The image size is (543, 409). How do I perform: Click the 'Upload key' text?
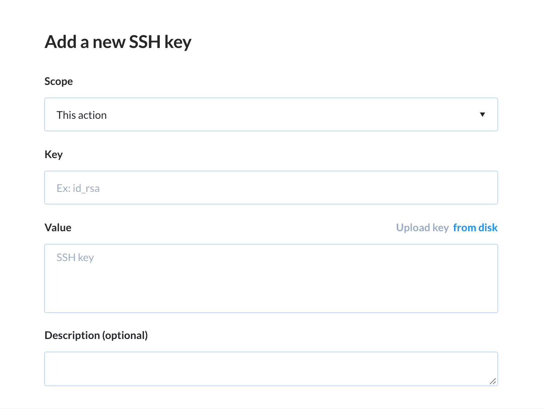[x=422, y=228]
